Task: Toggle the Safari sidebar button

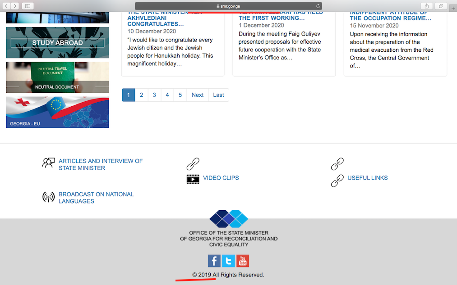Action: 28,6
